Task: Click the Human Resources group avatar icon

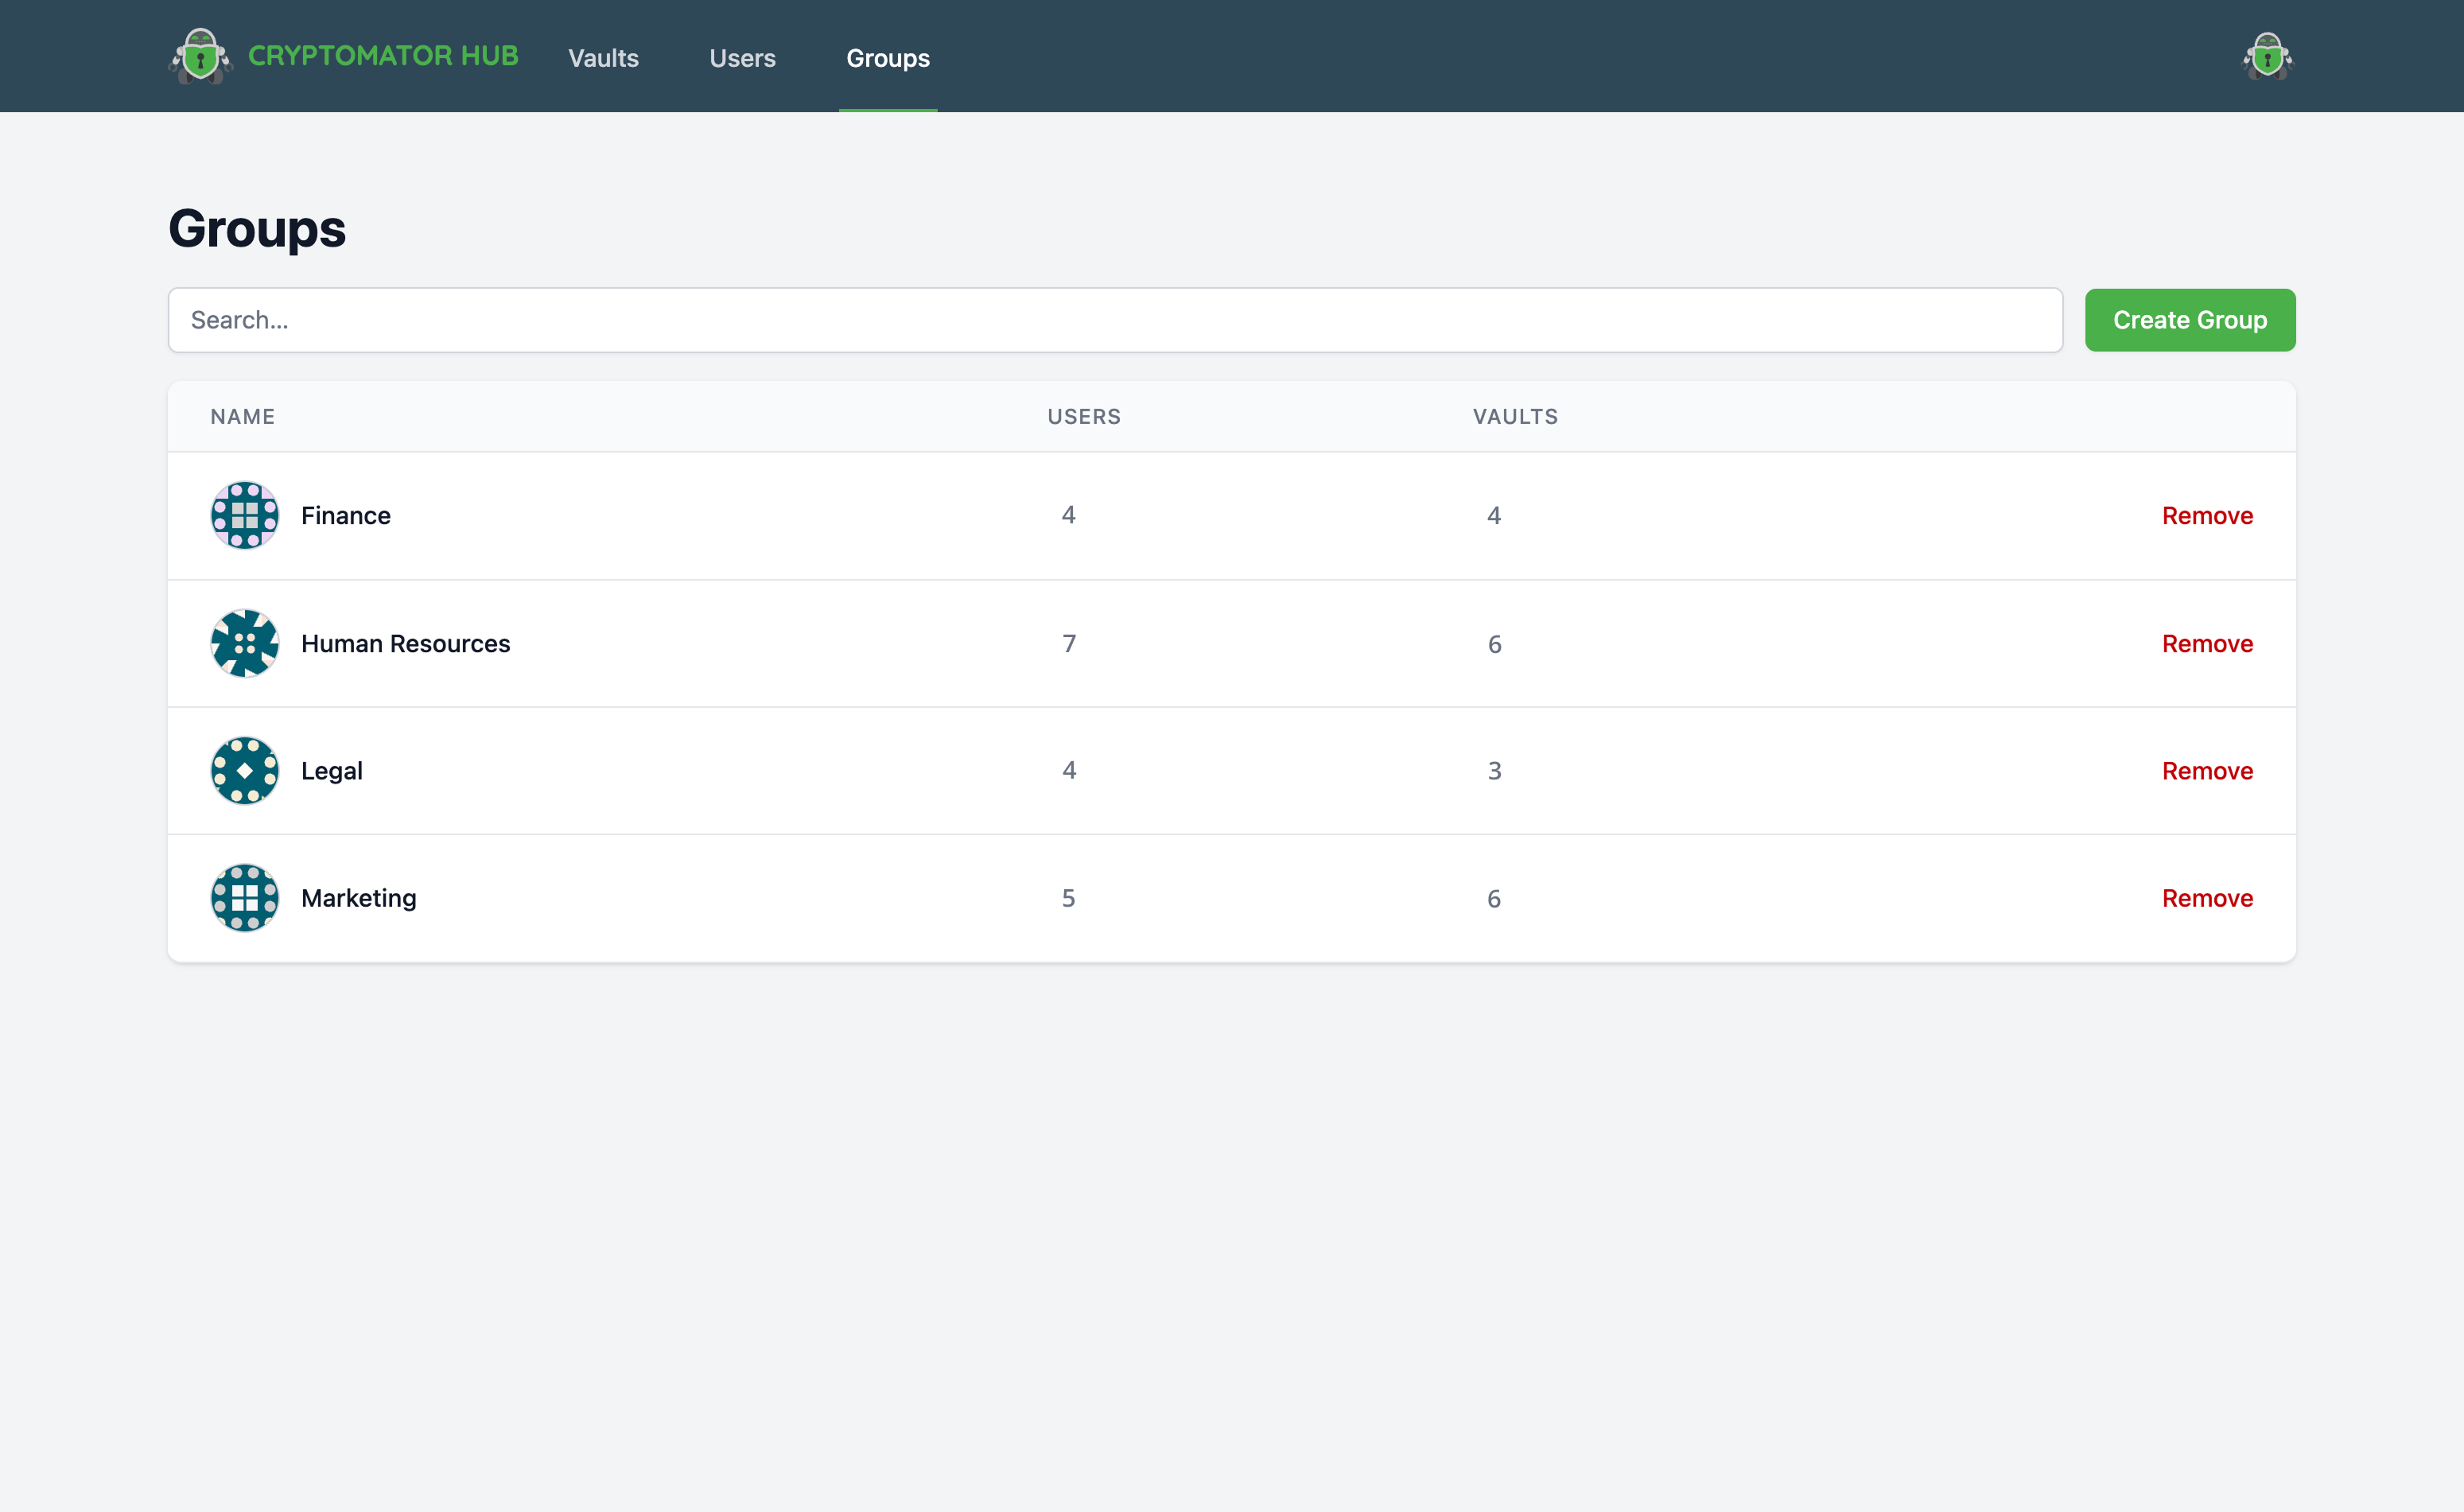Action: coord(244,644)
